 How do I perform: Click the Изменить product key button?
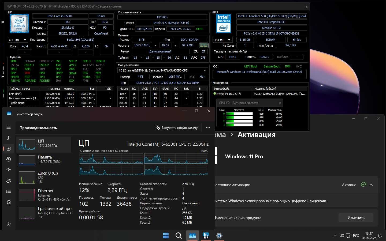pyautogui.click(x=356, y=218)
